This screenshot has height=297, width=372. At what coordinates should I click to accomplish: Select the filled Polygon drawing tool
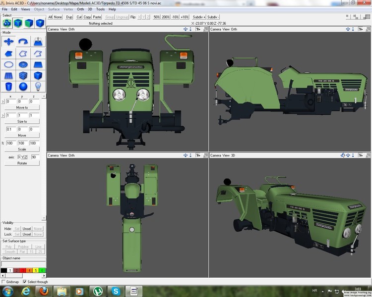point(8,53)
